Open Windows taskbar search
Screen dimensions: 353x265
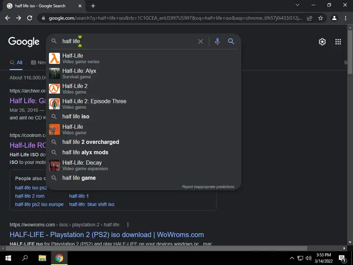click(x=25, y=258)
